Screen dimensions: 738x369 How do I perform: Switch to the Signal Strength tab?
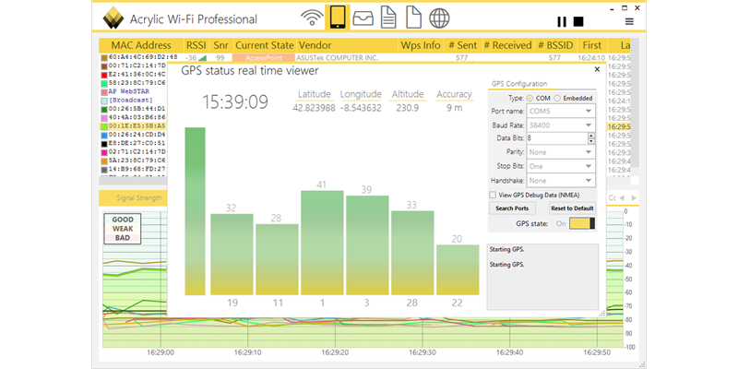pyautogui.click(x=139, y=197)
